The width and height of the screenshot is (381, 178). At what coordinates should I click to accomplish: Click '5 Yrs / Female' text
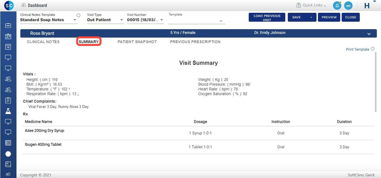(183, 33)
